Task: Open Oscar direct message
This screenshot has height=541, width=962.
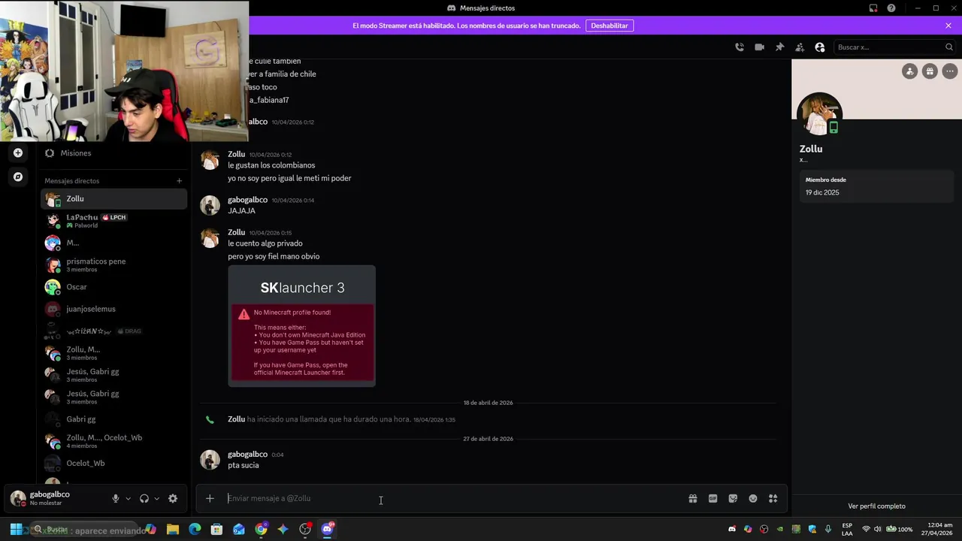Action: 113,287
